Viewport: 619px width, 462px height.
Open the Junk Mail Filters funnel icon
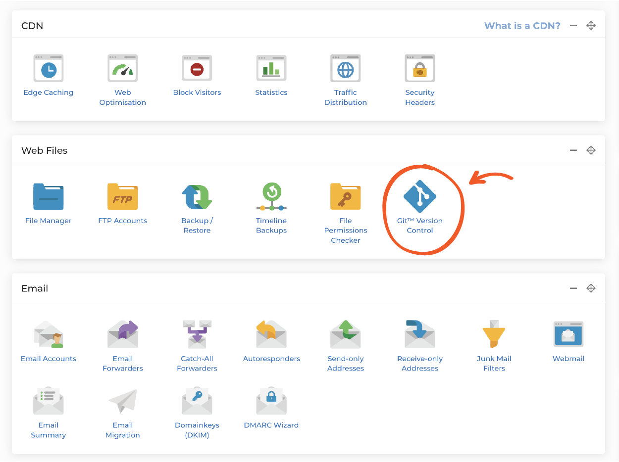coord(494,334)
